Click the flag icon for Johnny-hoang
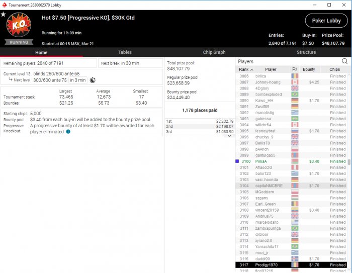The image size is (352, 273). click(x=295, y=82)
